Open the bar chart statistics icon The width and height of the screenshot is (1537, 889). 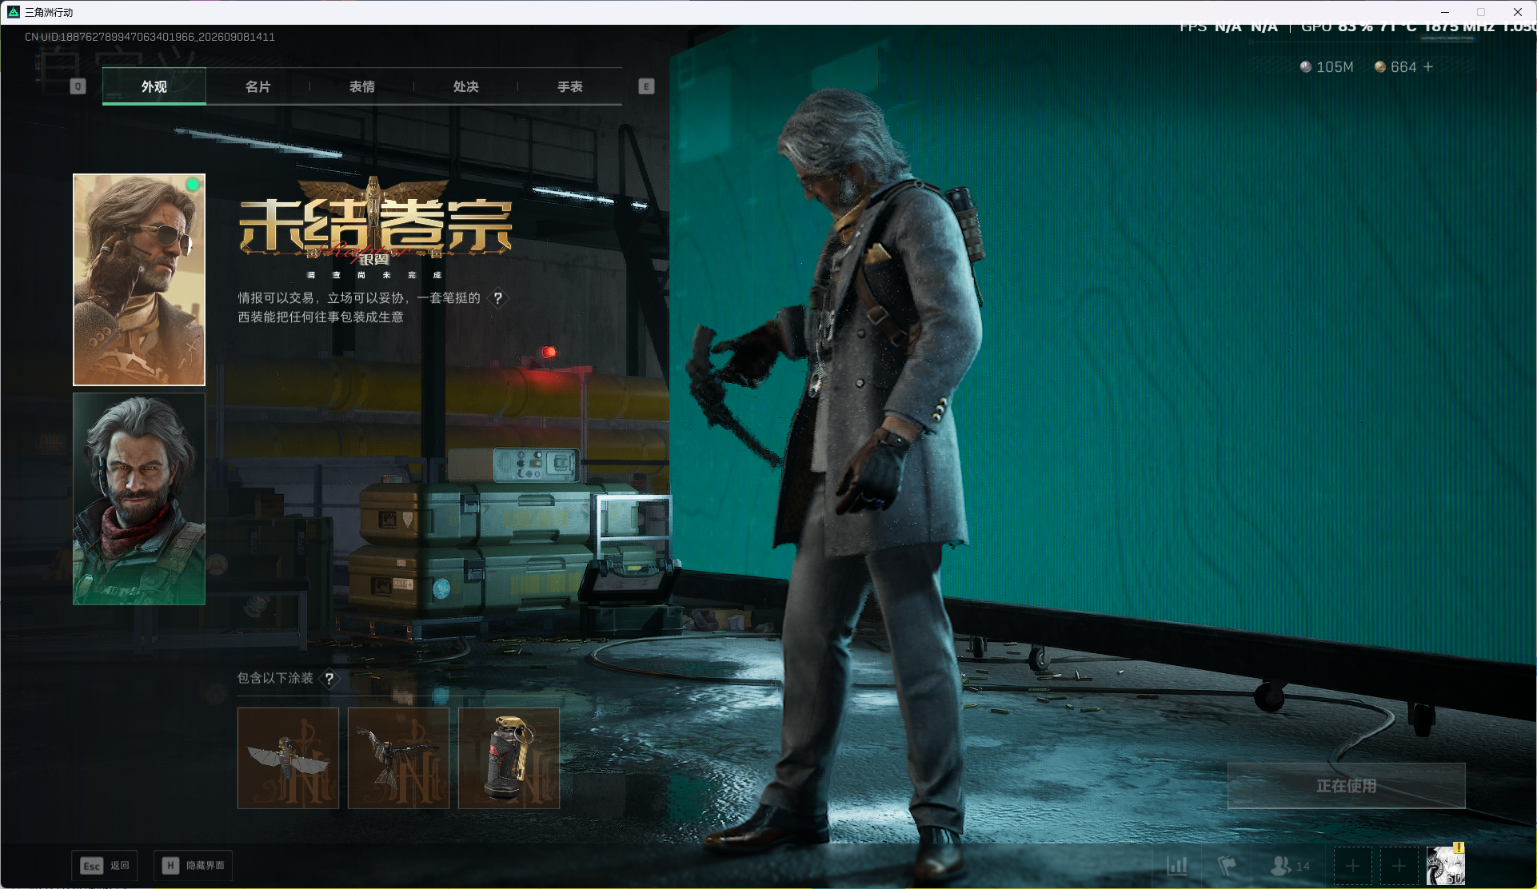pyautogui.click(x=1177, y=866)
